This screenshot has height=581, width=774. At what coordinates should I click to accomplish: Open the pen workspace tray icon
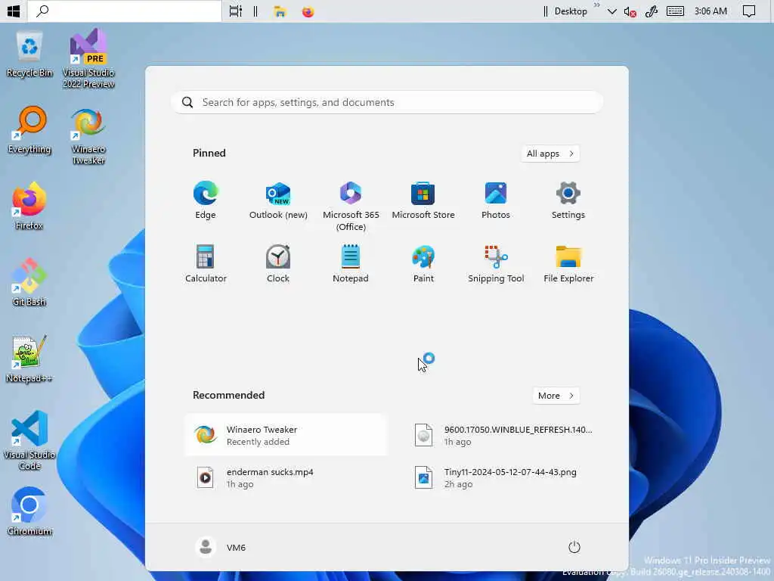pos(652,11)
